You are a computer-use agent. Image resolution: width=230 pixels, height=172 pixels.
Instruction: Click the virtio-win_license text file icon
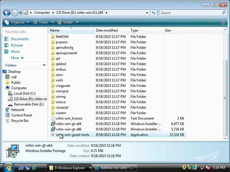pos(53,118)
